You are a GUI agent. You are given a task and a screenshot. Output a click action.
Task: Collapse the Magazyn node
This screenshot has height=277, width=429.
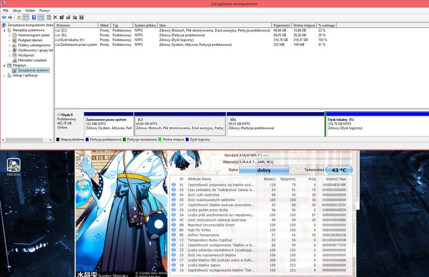4,65
